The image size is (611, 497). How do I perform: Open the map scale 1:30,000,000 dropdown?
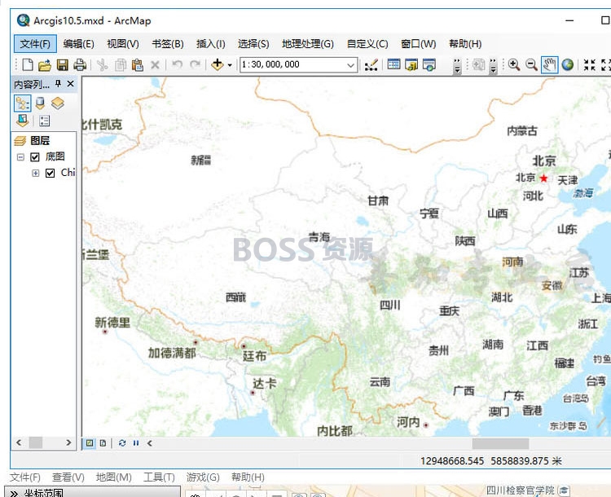pyautogui.click(x=350, y=65)
